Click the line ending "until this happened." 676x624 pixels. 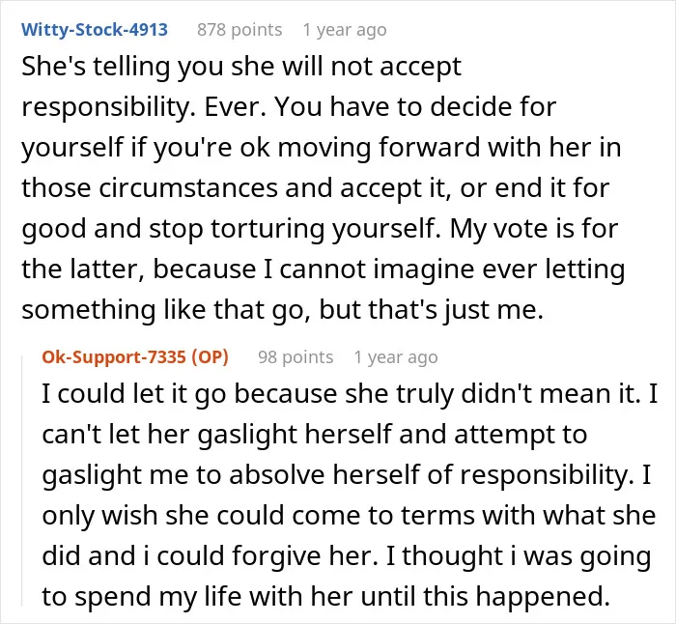click(325, 596)
